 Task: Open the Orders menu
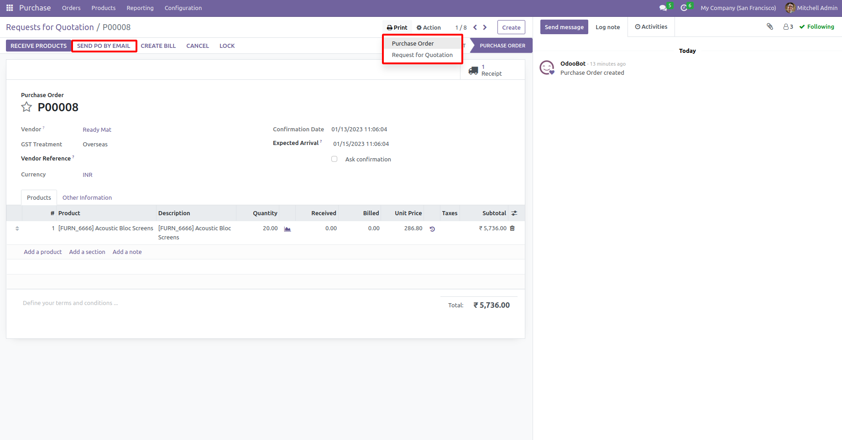71,8
